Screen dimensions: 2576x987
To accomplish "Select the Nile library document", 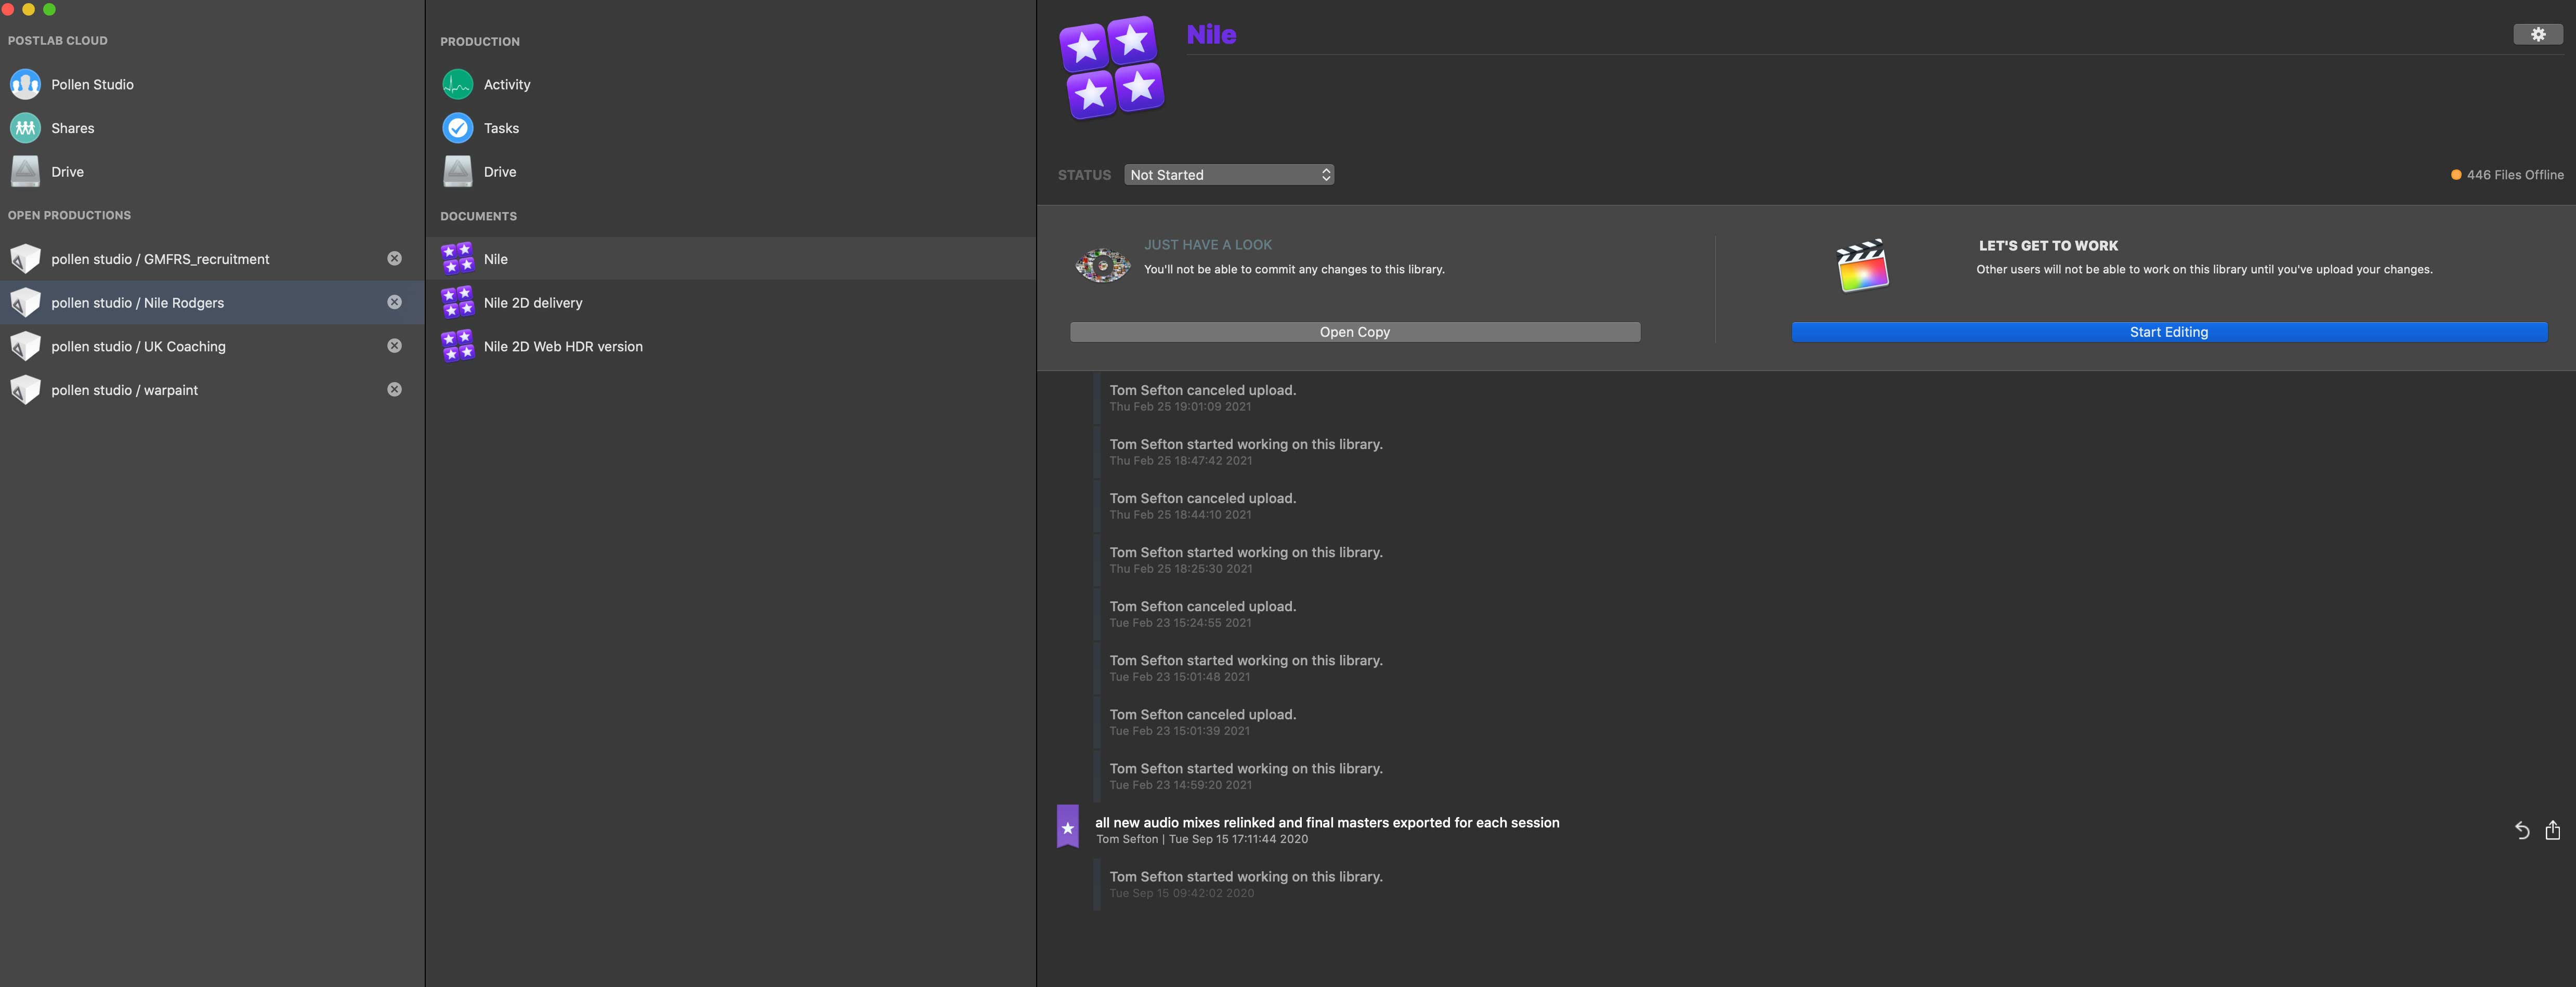I will coord(731,259).
